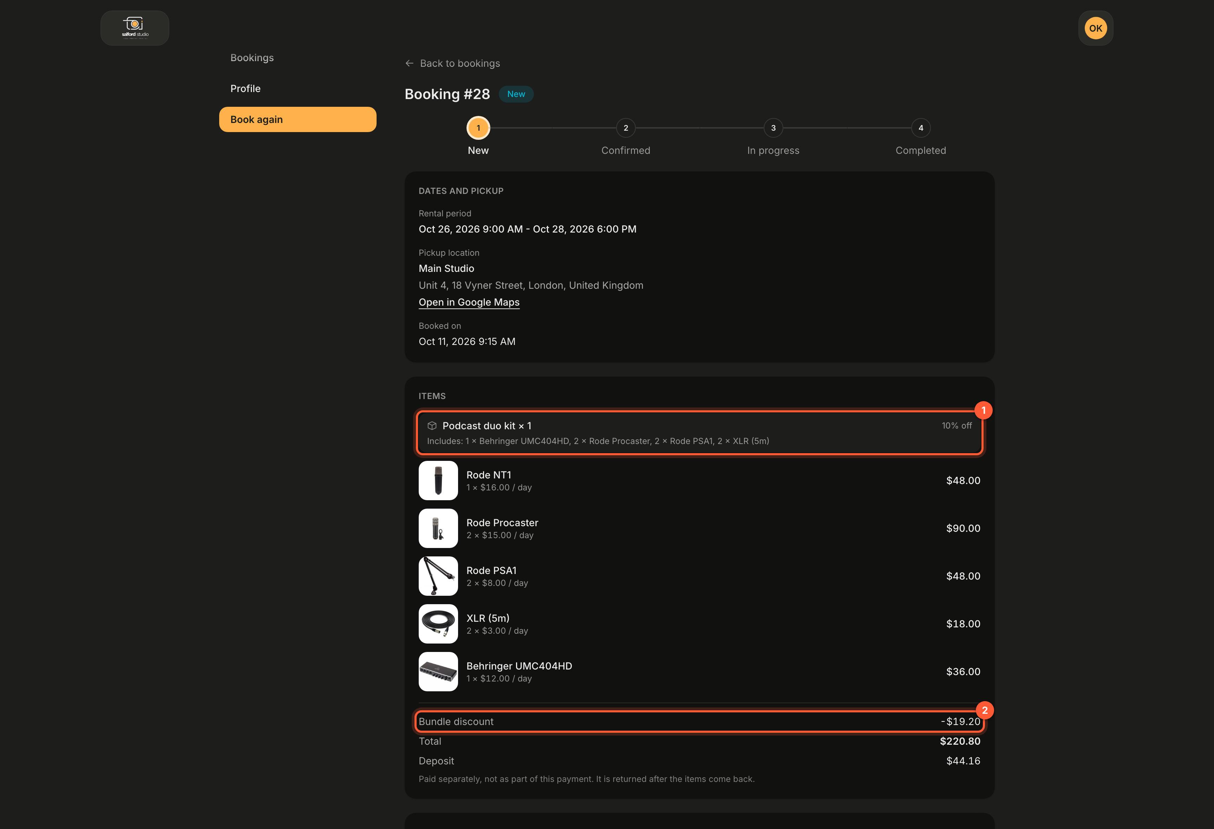Click the Rode Procaster $90.00 price
The height and width of the screenshot is (829, 1214).
click(963, 528)
